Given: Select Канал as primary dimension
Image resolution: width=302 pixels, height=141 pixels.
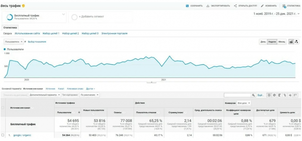Looking at the screenshot, I should (61, 89).
